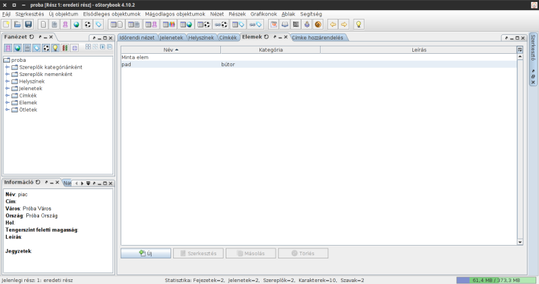Toggle tags filter in Fanézet panel
The image size is (539, 284).
point(36,48)
